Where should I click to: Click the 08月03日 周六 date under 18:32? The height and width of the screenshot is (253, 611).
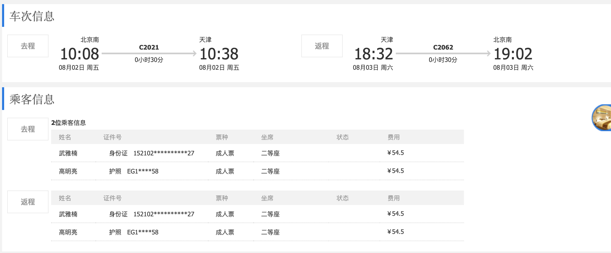pos(373,68)
